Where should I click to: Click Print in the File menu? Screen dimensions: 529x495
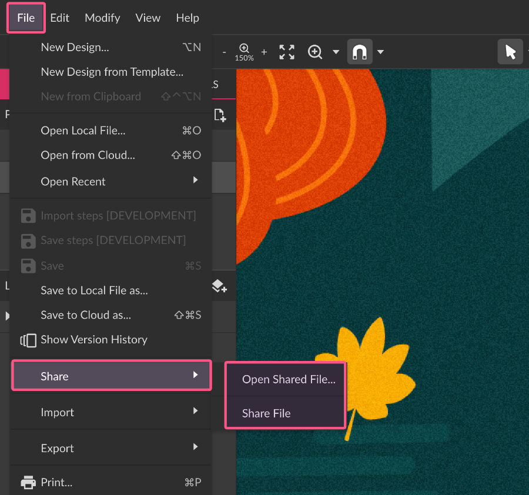[56, 483]
